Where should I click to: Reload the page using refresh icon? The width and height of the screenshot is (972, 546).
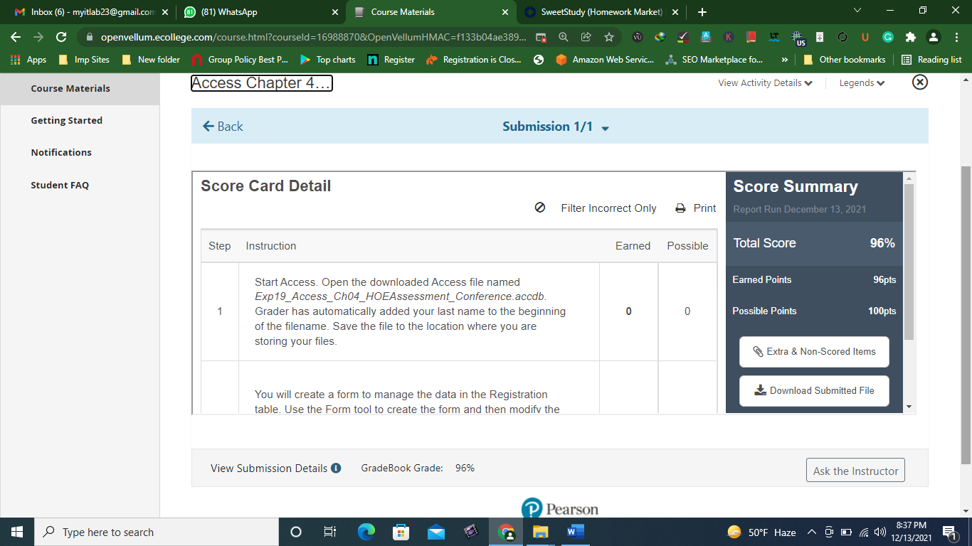pyautogui.click(x=60, y=37)
